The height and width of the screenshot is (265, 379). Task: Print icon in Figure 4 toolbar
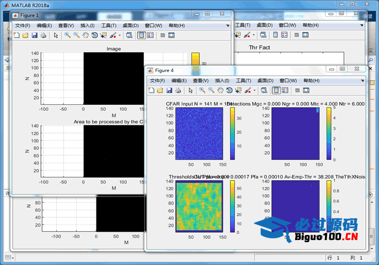tap(178, 90)
